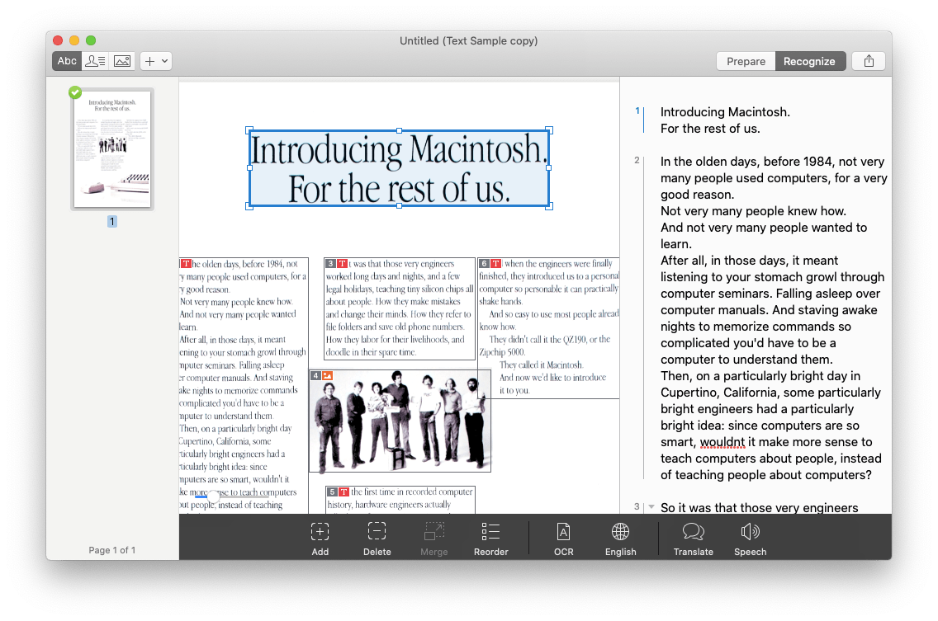938x621 pixels.
Task: Run OCR from the bottom toolbar
Action: [x=564, y=532]
